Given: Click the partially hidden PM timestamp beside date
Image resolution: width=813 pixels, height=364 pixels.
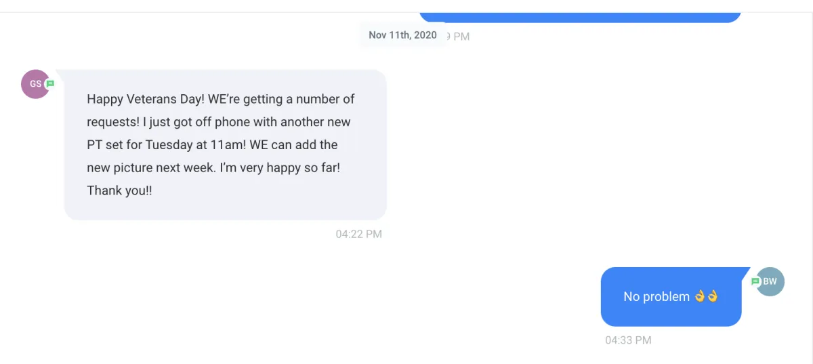Looking at the screenshot, I should (x=459, y=37).
